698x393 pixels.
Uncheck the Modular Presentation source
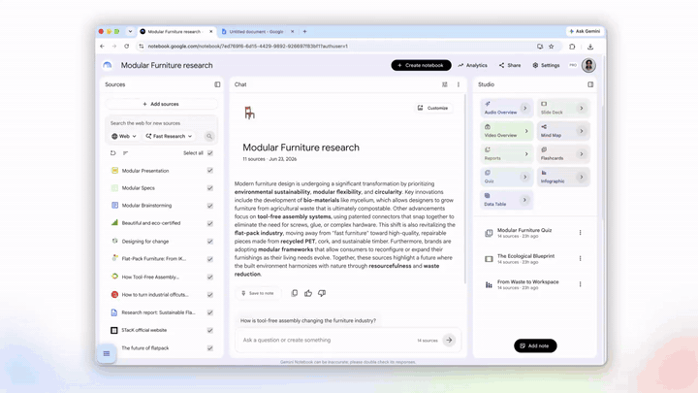click(210, 171)
